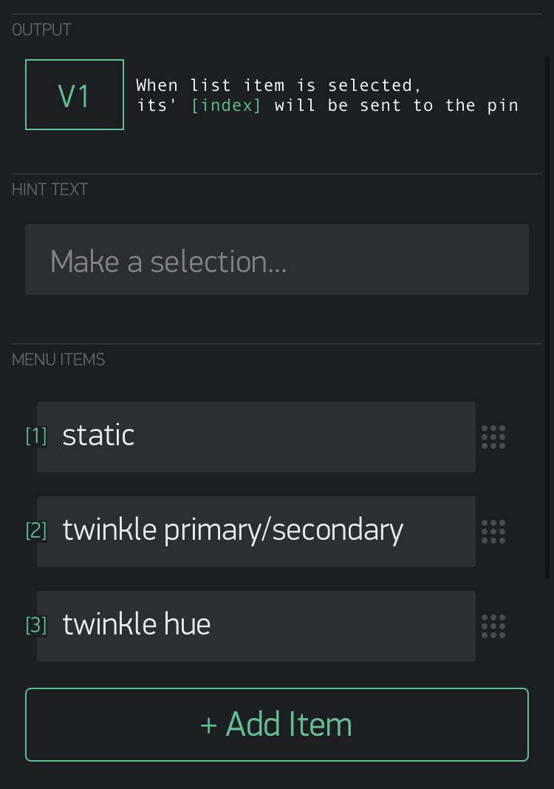Click the "its'" word in the description

pyautogui.click(x=157, y=106)
